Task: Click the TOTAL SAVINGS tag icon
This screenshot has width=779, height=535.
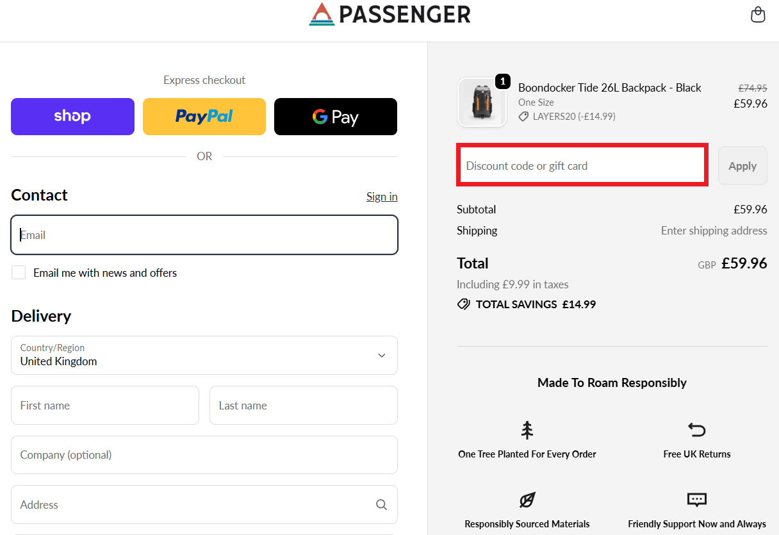Action: click(463, 304)
